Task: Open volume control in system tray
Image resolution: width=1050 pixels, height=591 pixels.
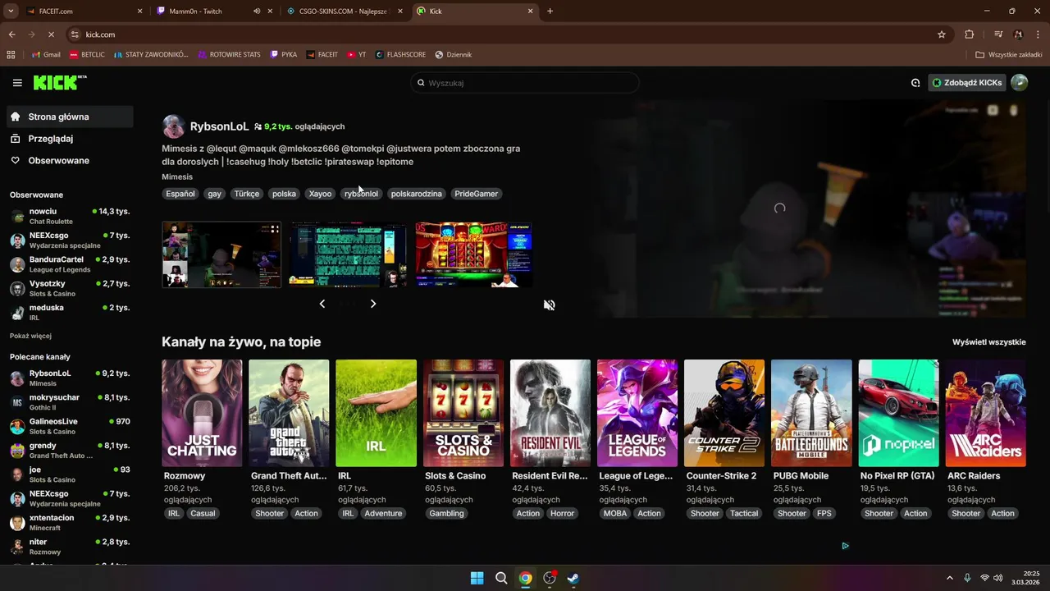Action: point(998,578)
